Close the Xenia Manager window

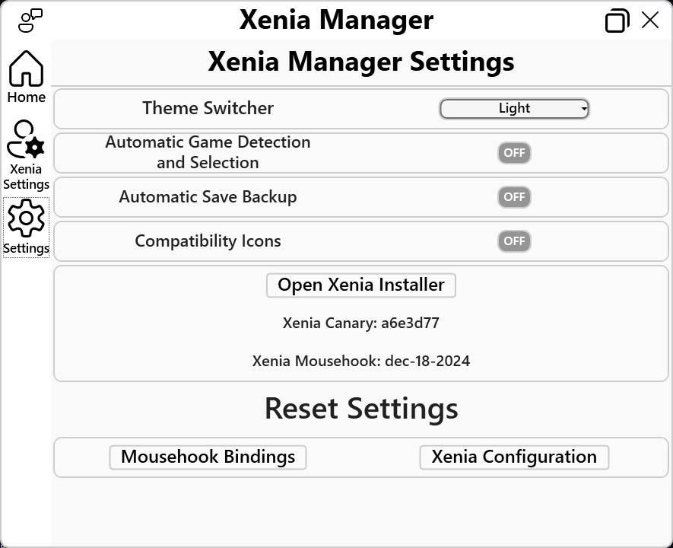point(650,20)
